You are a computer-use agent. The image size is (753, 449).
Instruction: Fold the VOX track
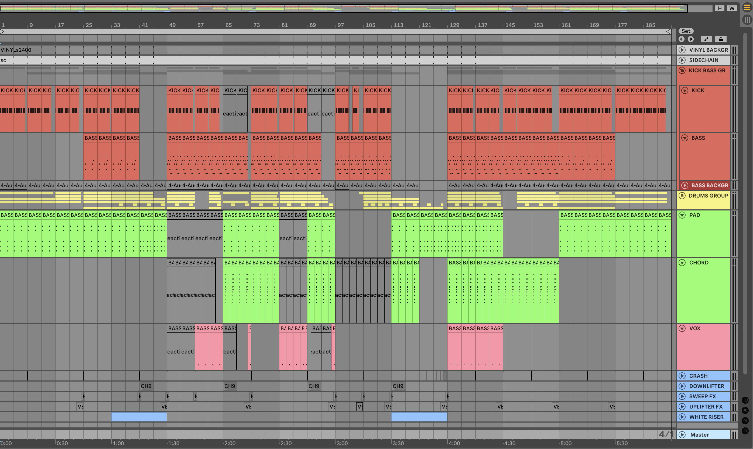(x=682, y=328)
